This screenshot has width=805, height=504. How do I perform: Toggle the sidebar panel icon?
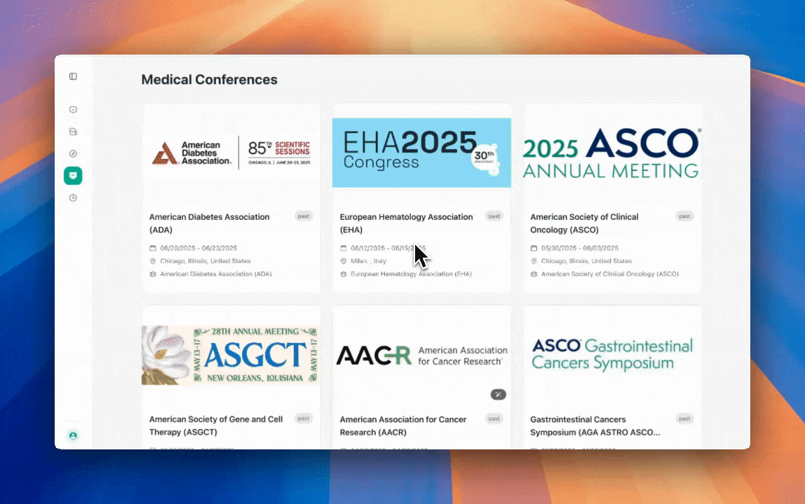click(x=73, y=76)
